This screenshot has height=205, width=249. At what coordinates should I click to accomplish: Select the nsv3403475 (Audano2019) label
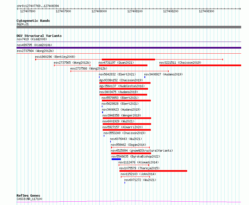(119, 92)
